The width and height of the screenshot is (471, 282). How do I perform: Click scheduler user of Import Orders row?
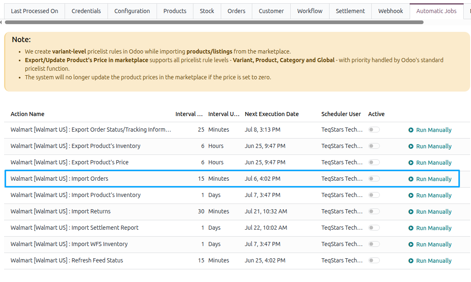pyautogui.click(x=342, y=179)
